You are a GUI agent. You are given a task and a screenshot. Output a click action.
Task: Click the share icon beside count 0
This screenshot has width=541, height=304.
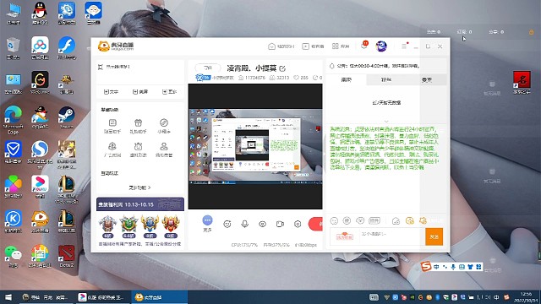click(x=315, y=78)
